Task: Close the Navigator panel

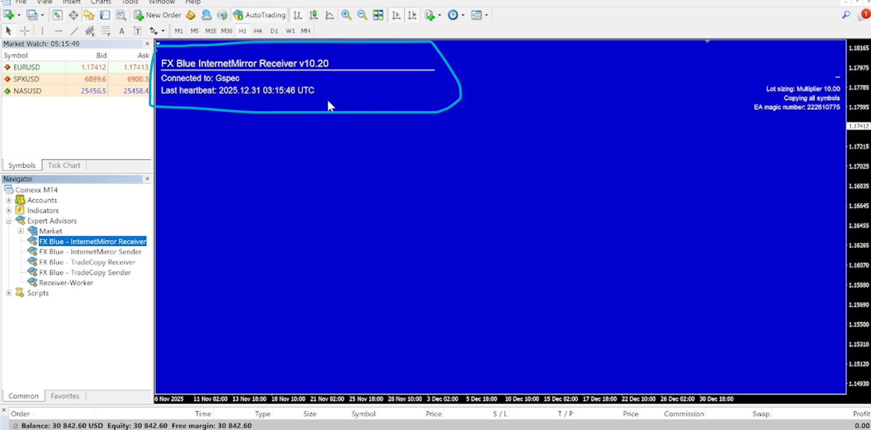Action: pyautogui.click(x=147, y=179)
